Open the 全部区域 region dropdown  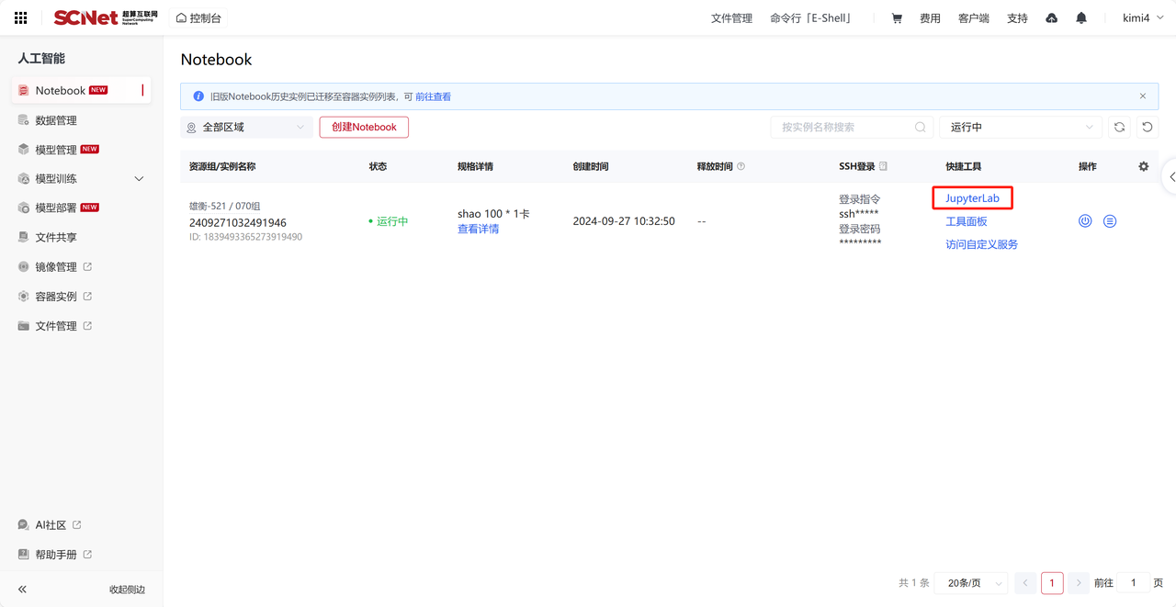tap(246, 128)
